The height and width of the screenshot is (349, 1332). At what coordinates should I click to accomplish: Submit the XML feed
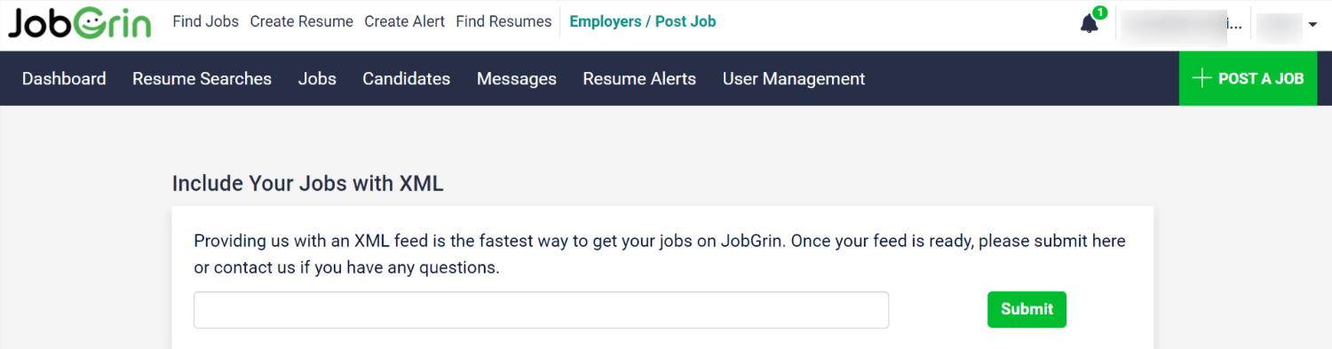tap(1027, 309)
